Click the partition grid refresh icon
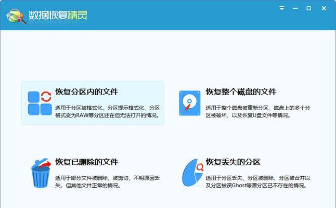The width and height of the screenshot is (336, 208). point(40,103)
